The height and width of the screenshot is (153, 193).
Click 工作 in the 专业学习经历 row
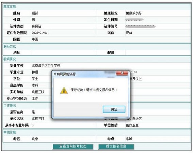(x=35, y=98)
